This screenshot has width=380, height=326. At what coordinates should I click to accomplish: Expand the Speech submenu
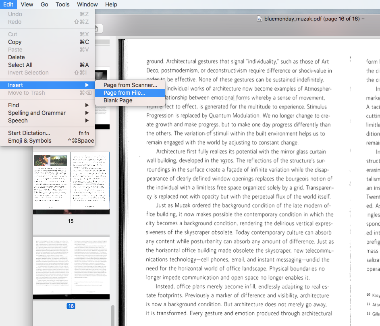(48, 120)
